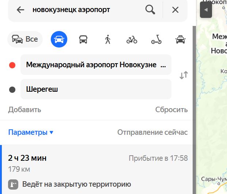Click 'Сбросить' to reset the route
The image size is (227, 194).
pos(171,110)
